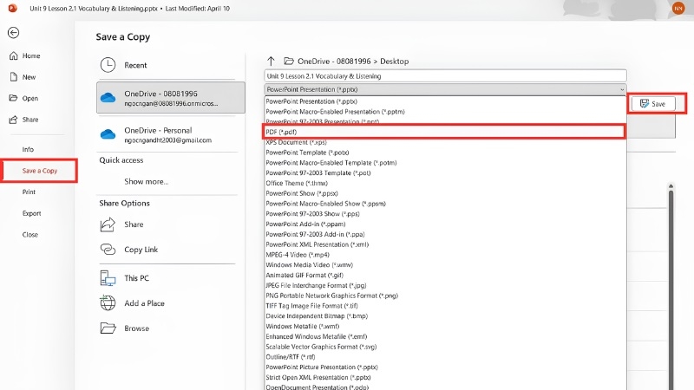Click the user account avatar
This screenshot has width=694, height=390.
tap(678, 8)
